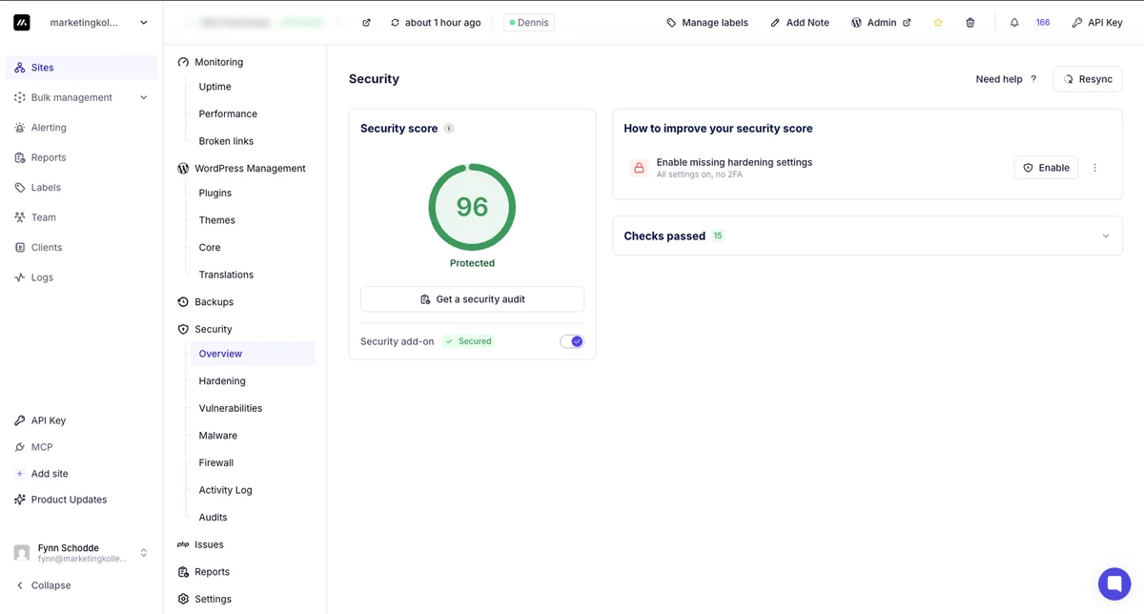
Task: Click Get a security audit
Action: pyautogui.click(x=472, y=299)
